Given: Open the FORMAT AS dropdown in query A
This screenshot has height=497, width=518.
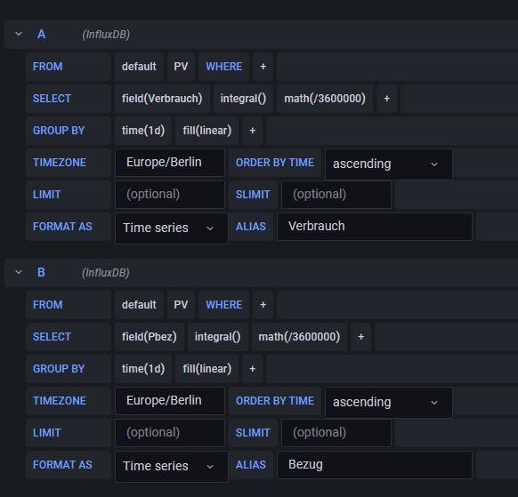Looking at the screenshot, I should pos(172,228).
